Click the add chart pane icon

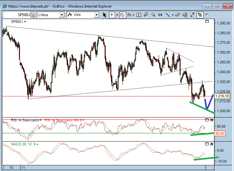[x=145, y=15]
